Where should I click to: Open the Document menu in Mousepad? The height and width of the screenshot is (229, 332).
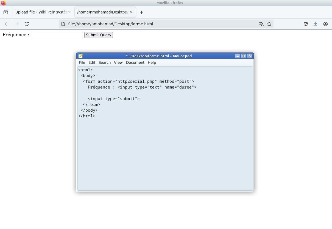coord(135,62)
